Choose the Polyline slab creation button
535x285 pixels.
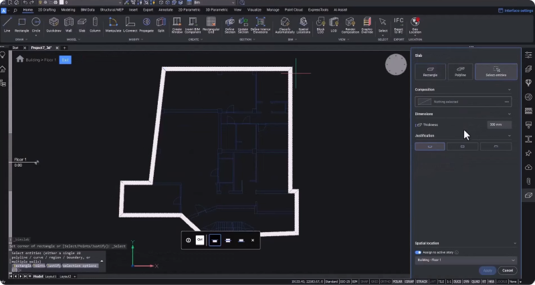[x=460, y=72]
